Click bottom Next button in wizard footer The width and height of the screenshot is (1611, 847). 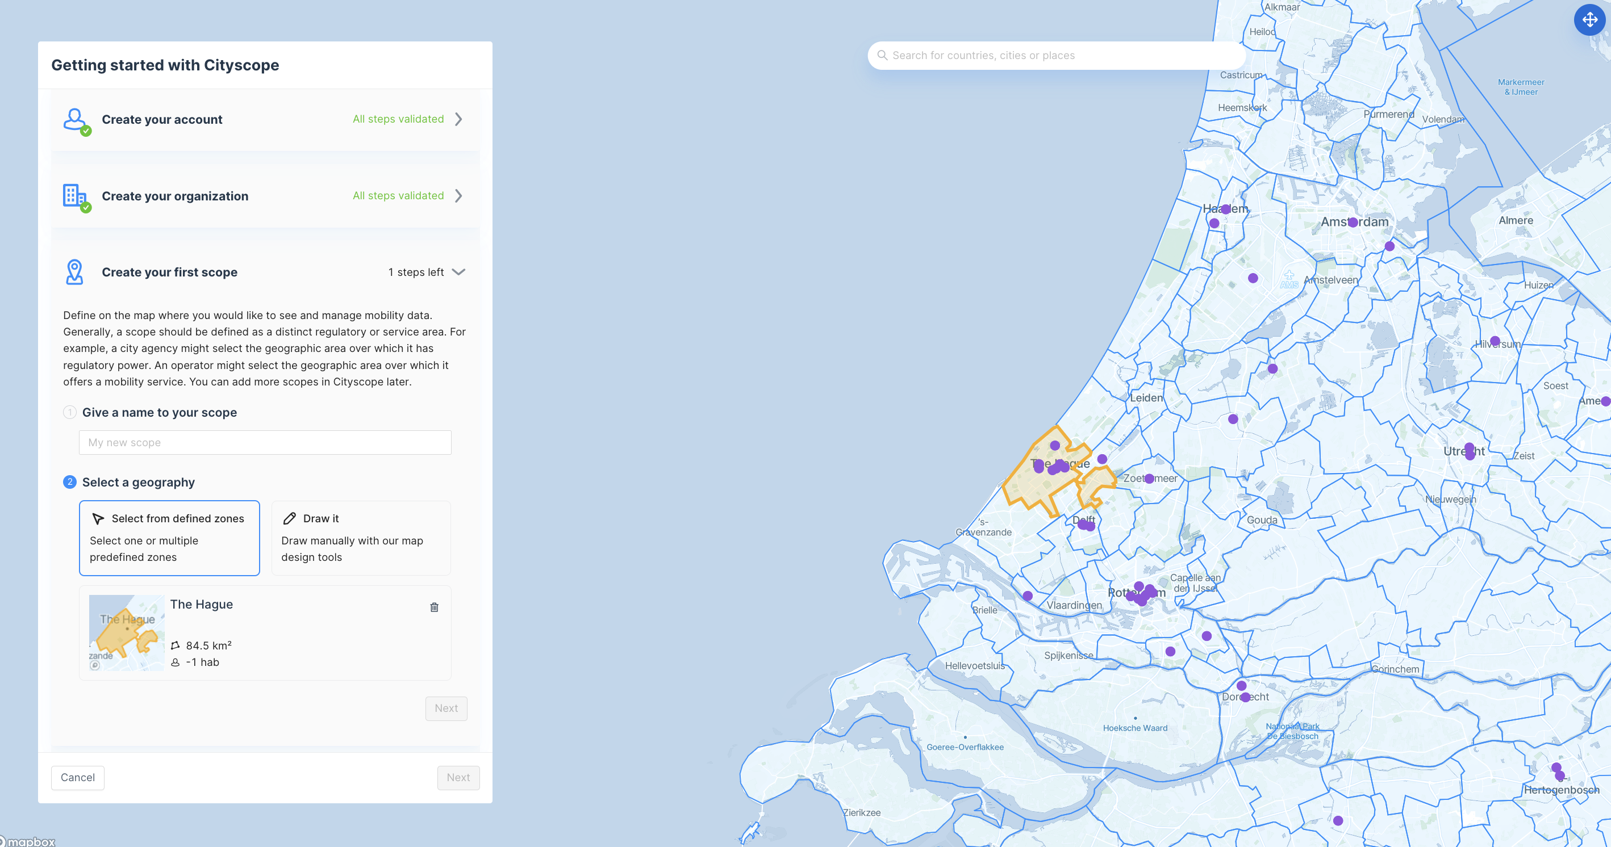458,777
